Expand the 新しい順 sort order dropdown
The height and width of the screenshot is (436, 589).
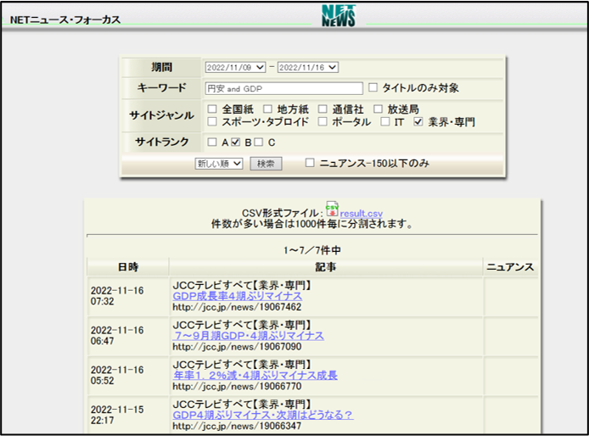(219, 164)
